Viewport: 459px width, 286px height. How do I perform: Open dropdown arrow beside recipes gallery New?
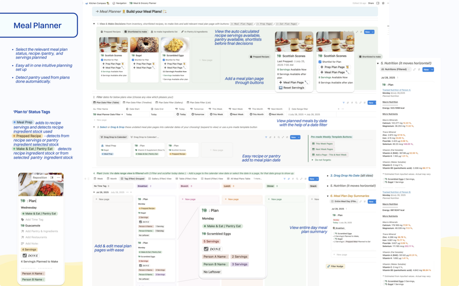coord(373,32)
